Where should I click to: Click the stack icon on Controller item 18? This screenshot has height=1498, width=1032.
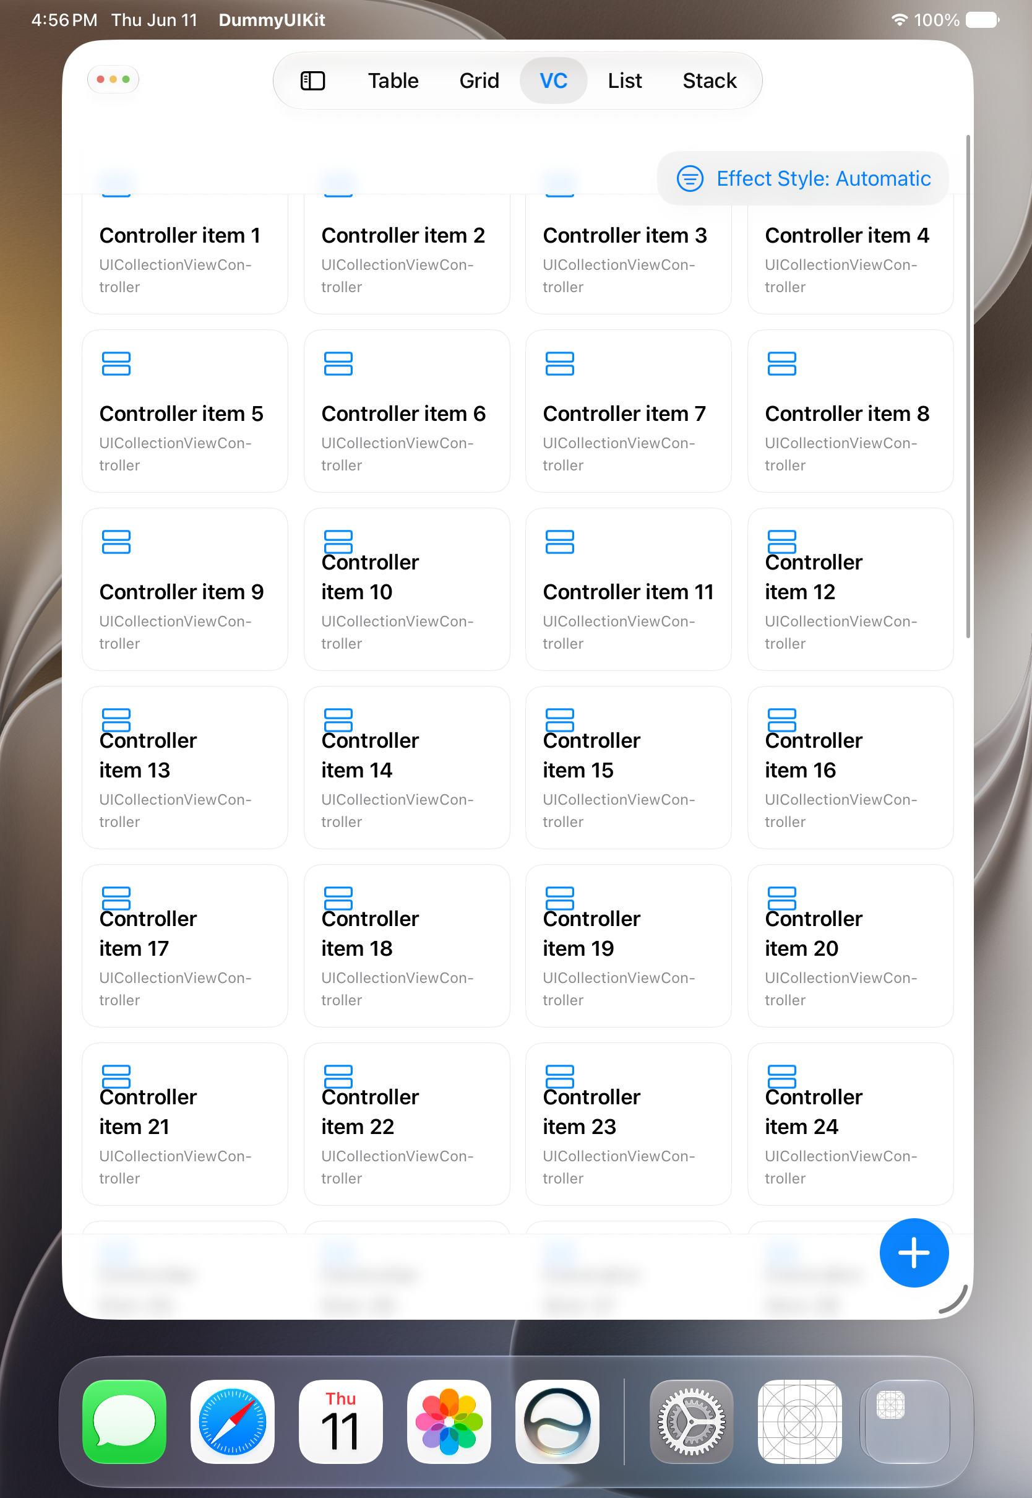[338, 898]
